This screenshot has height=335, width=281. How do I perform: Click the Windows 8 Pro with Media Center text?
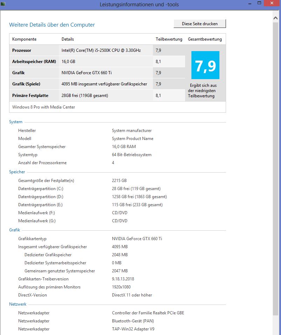[x=43, y=107]
